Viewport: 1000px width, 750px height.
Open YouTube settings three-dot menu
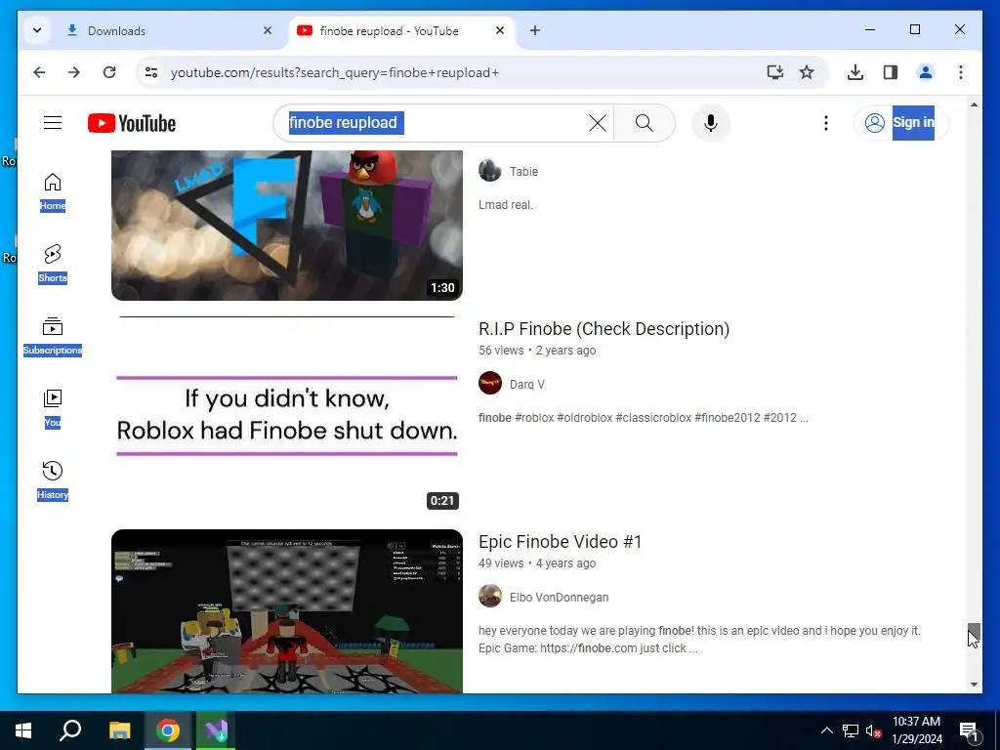point(826,122)
